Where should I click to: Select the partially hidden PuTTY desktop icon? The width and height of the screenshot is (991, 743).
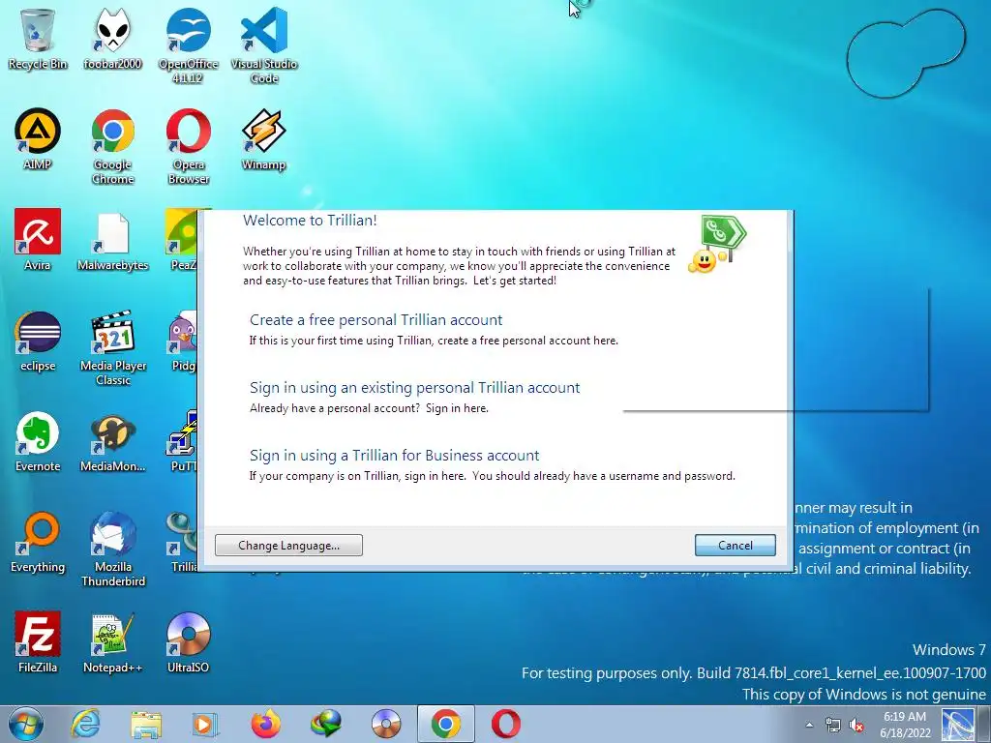coord(182,441)
